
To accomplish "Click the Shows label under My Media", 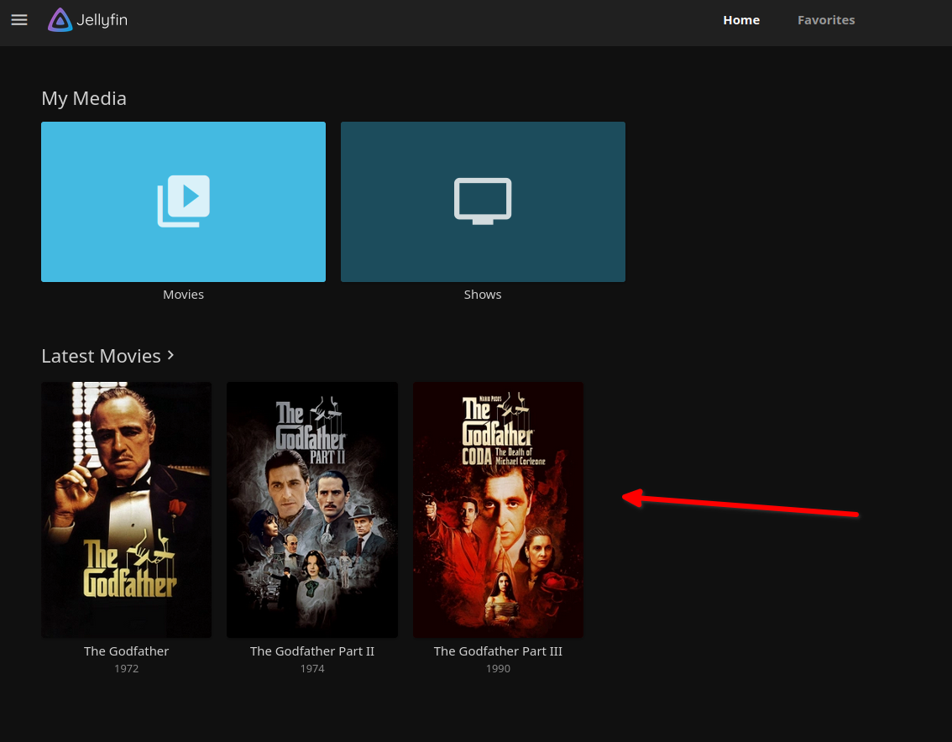I will point(483,295).
